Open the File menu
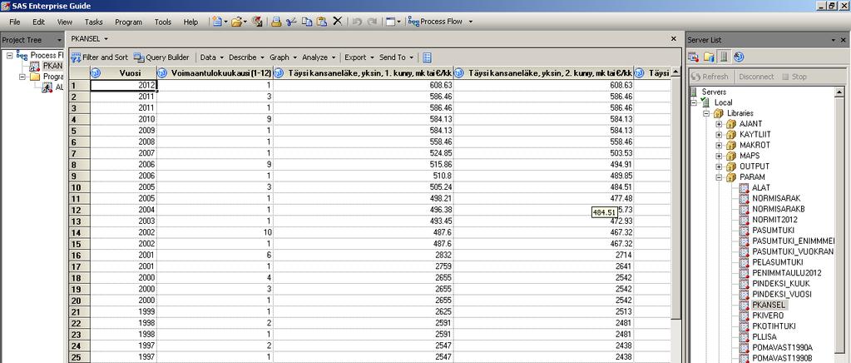Viewport: 851px width, 363px height. click(x=15, y=22)
